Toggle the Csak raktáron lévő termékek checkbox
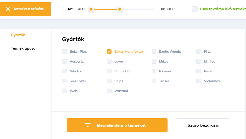Image resolution: width=246 pixels, height=139 pixels. pyautogui.click(x=195, y=9)
